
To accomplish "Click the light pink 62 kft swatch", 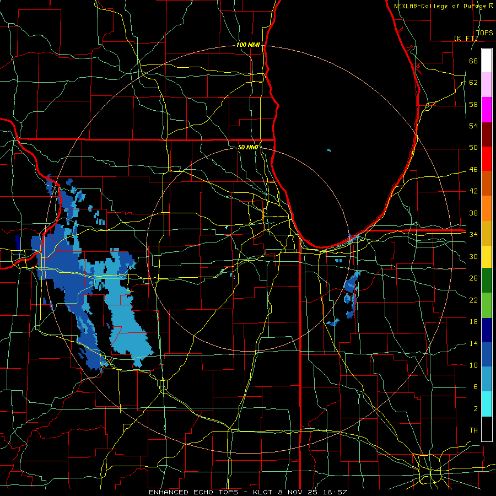I will coord(487,85).
